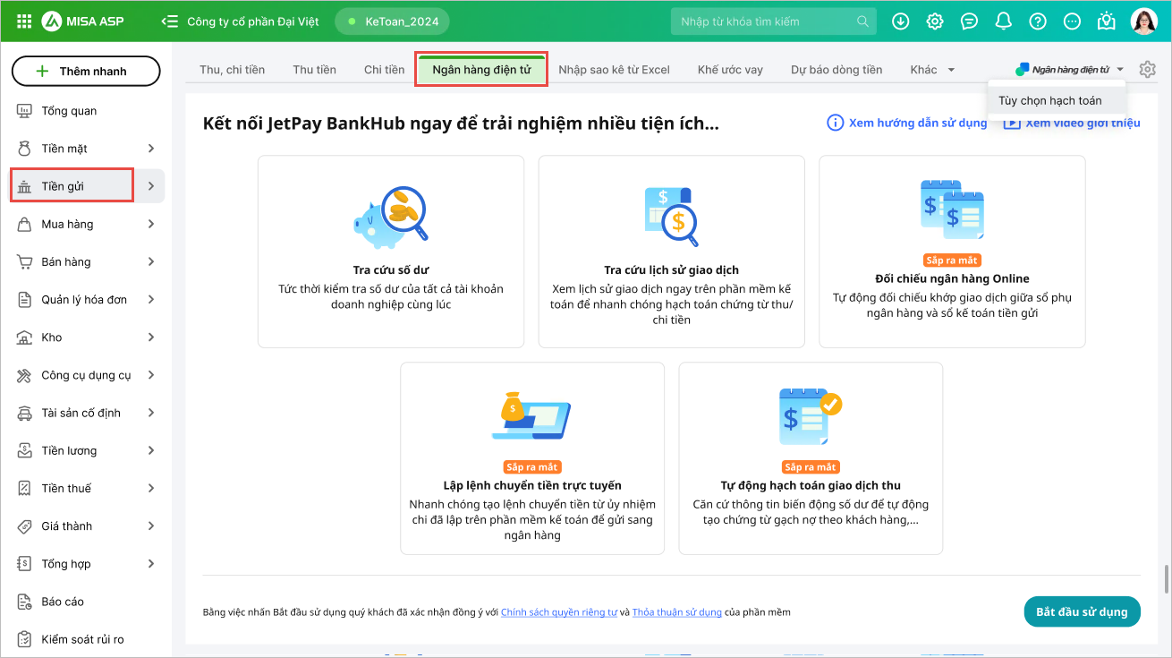This screenshot has height=658, width=1172.
Task: Click the Thêm nhanh button
Action: click(x=86, y=71)
